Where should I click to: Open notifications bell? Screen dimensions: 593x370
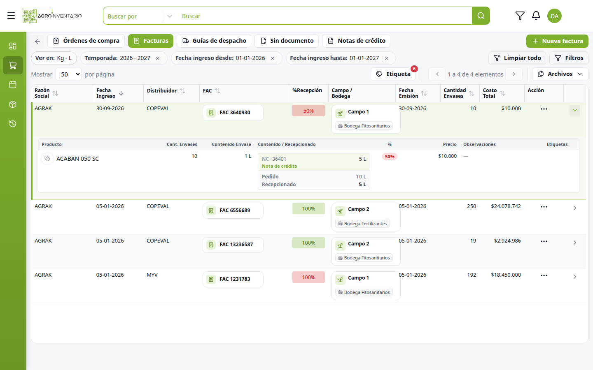[536, 16]
